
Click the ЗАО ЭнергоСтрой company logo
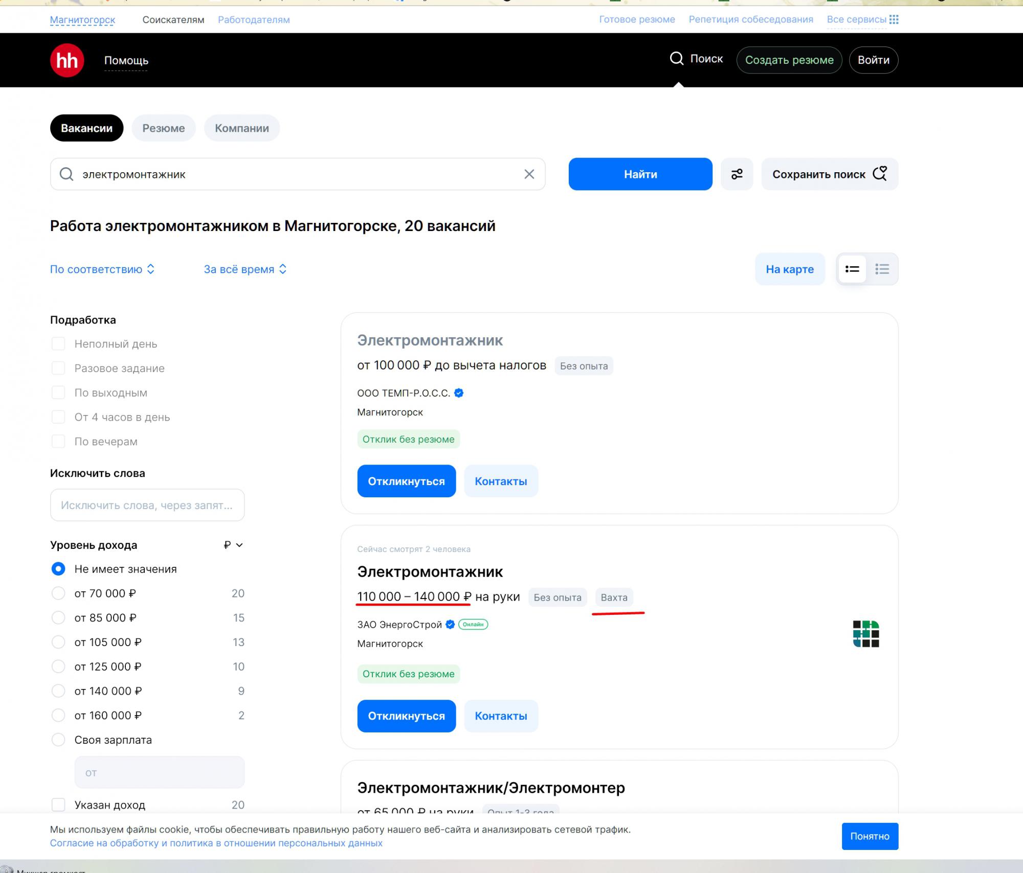(865, 634)
